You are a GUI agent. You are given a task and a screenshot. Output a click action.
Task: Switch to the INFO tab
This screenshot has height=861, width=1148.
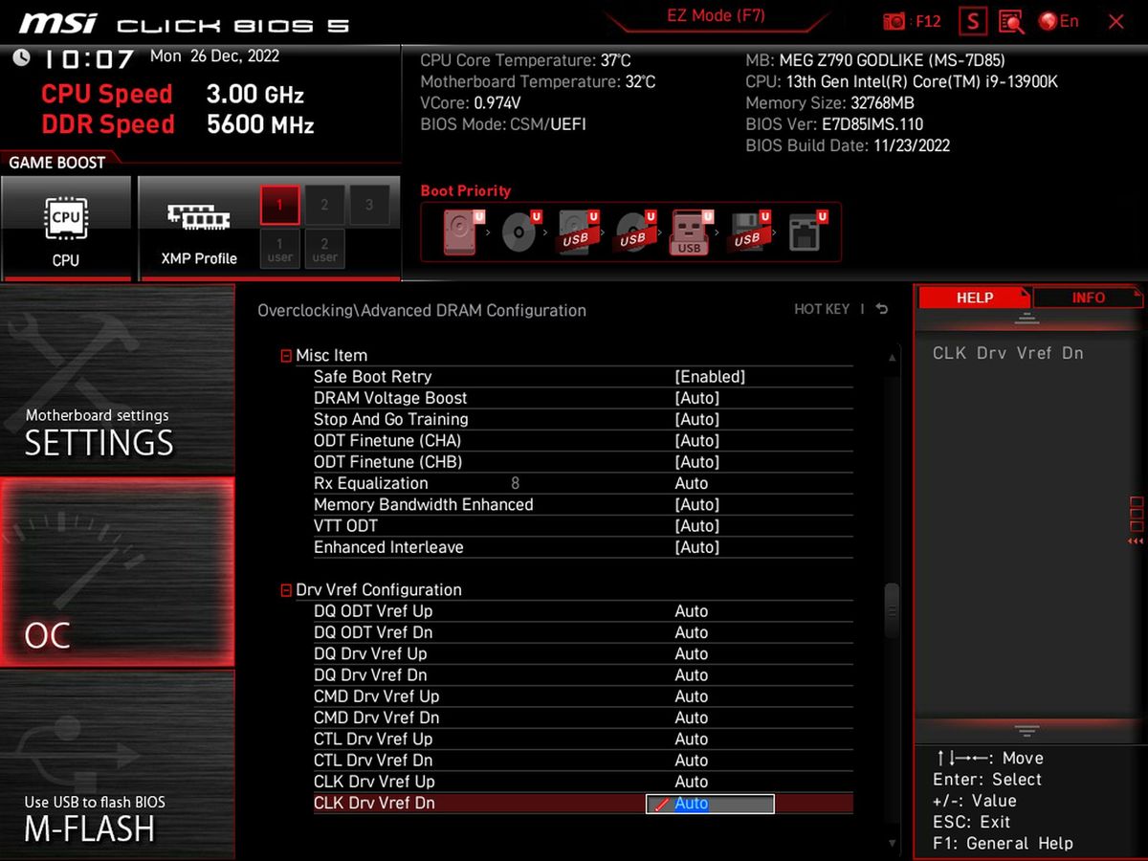click(x=1089, y=298)
